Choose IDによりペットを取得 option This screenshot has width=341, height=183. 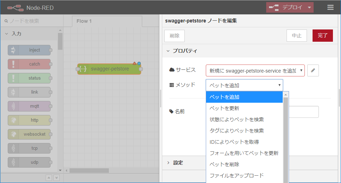tap(244, 142)
